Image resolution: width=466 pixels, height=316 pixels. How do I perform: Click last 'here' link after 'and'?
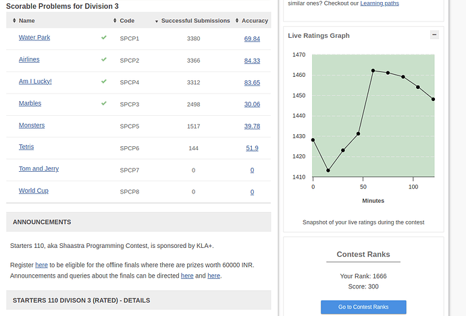coord(213,276)
